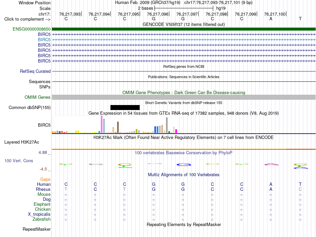Click the 4.88 PhyloP upper limit value
The image size is (316, 237).
[43, 153]
